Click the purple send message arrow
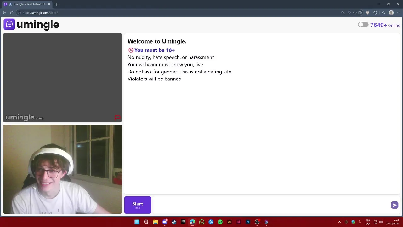Screen dimensions: 403x227 (394, 205)
